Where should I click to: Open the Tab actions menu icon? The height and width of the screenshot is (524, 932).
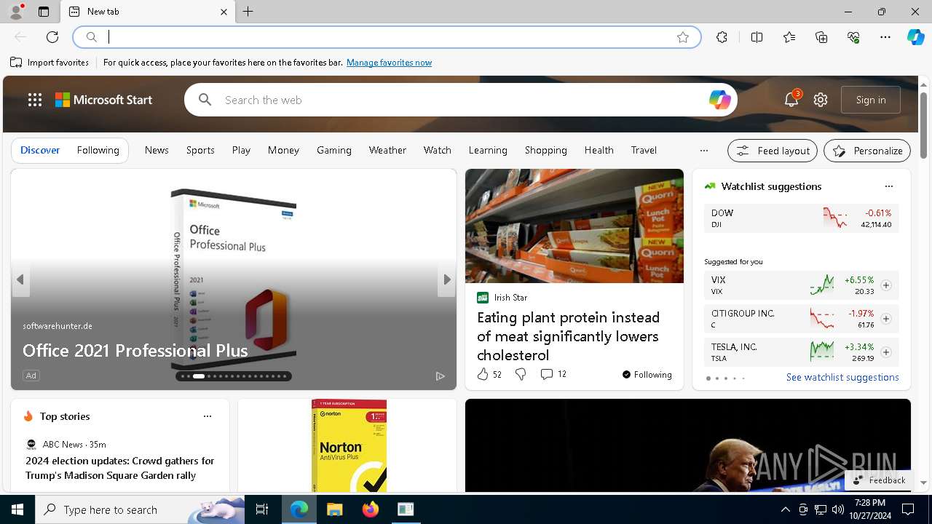(x=44, y=12)
